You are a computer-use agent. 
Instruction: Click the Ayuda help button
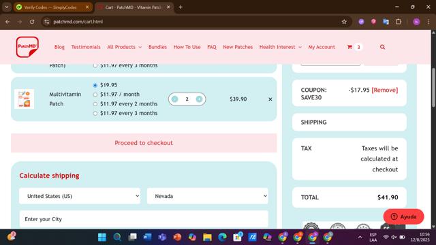[403, 216]
